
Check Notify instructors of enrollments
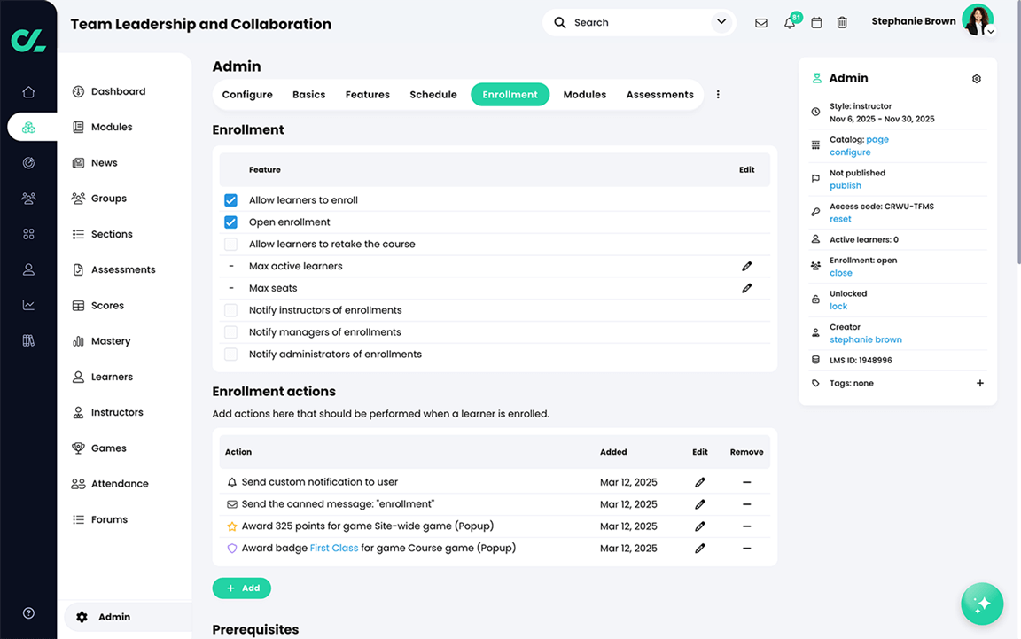tap(230, 309)
